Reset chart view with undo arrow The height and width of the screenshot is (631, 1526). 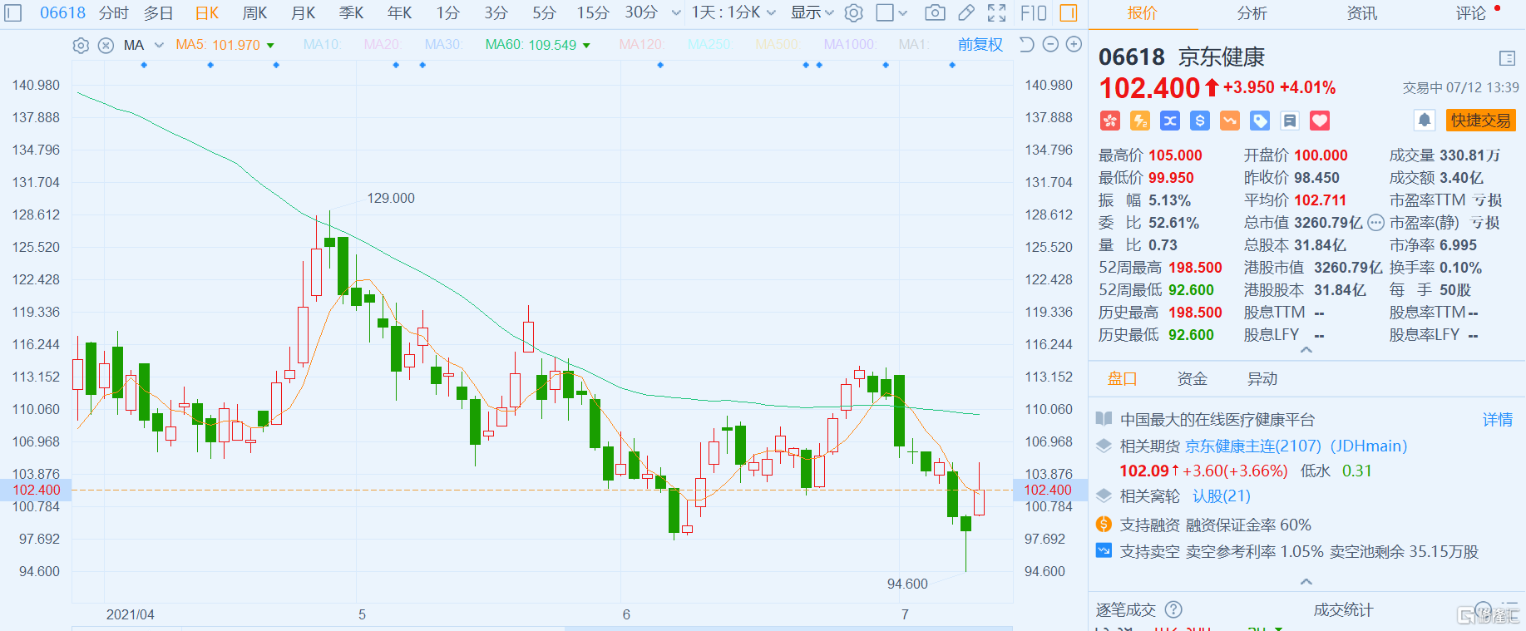pyautogui.click(x=1027, y=45)
